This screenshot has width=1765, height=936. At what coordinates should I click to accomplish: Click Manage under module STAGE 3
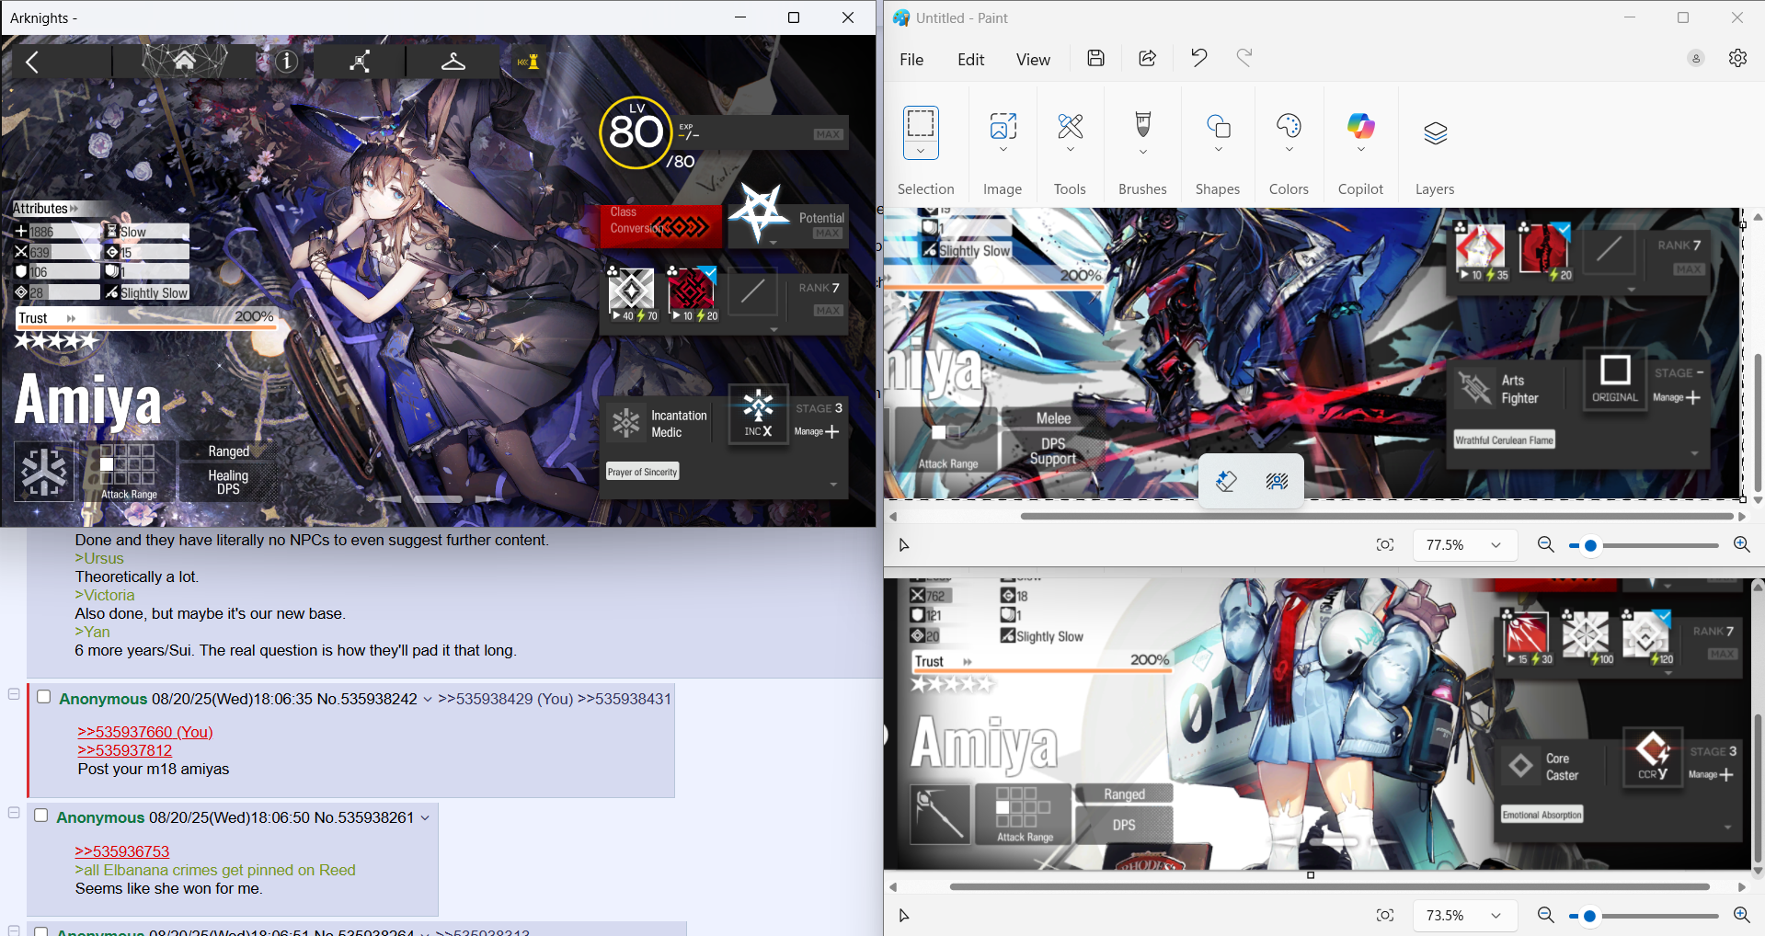[x=817, y=431]
